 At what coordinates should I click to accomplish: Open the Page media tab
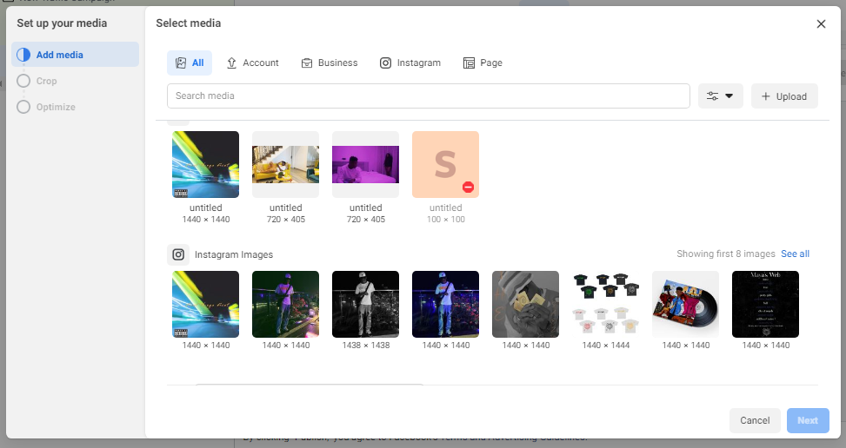[x=483, y=63]
